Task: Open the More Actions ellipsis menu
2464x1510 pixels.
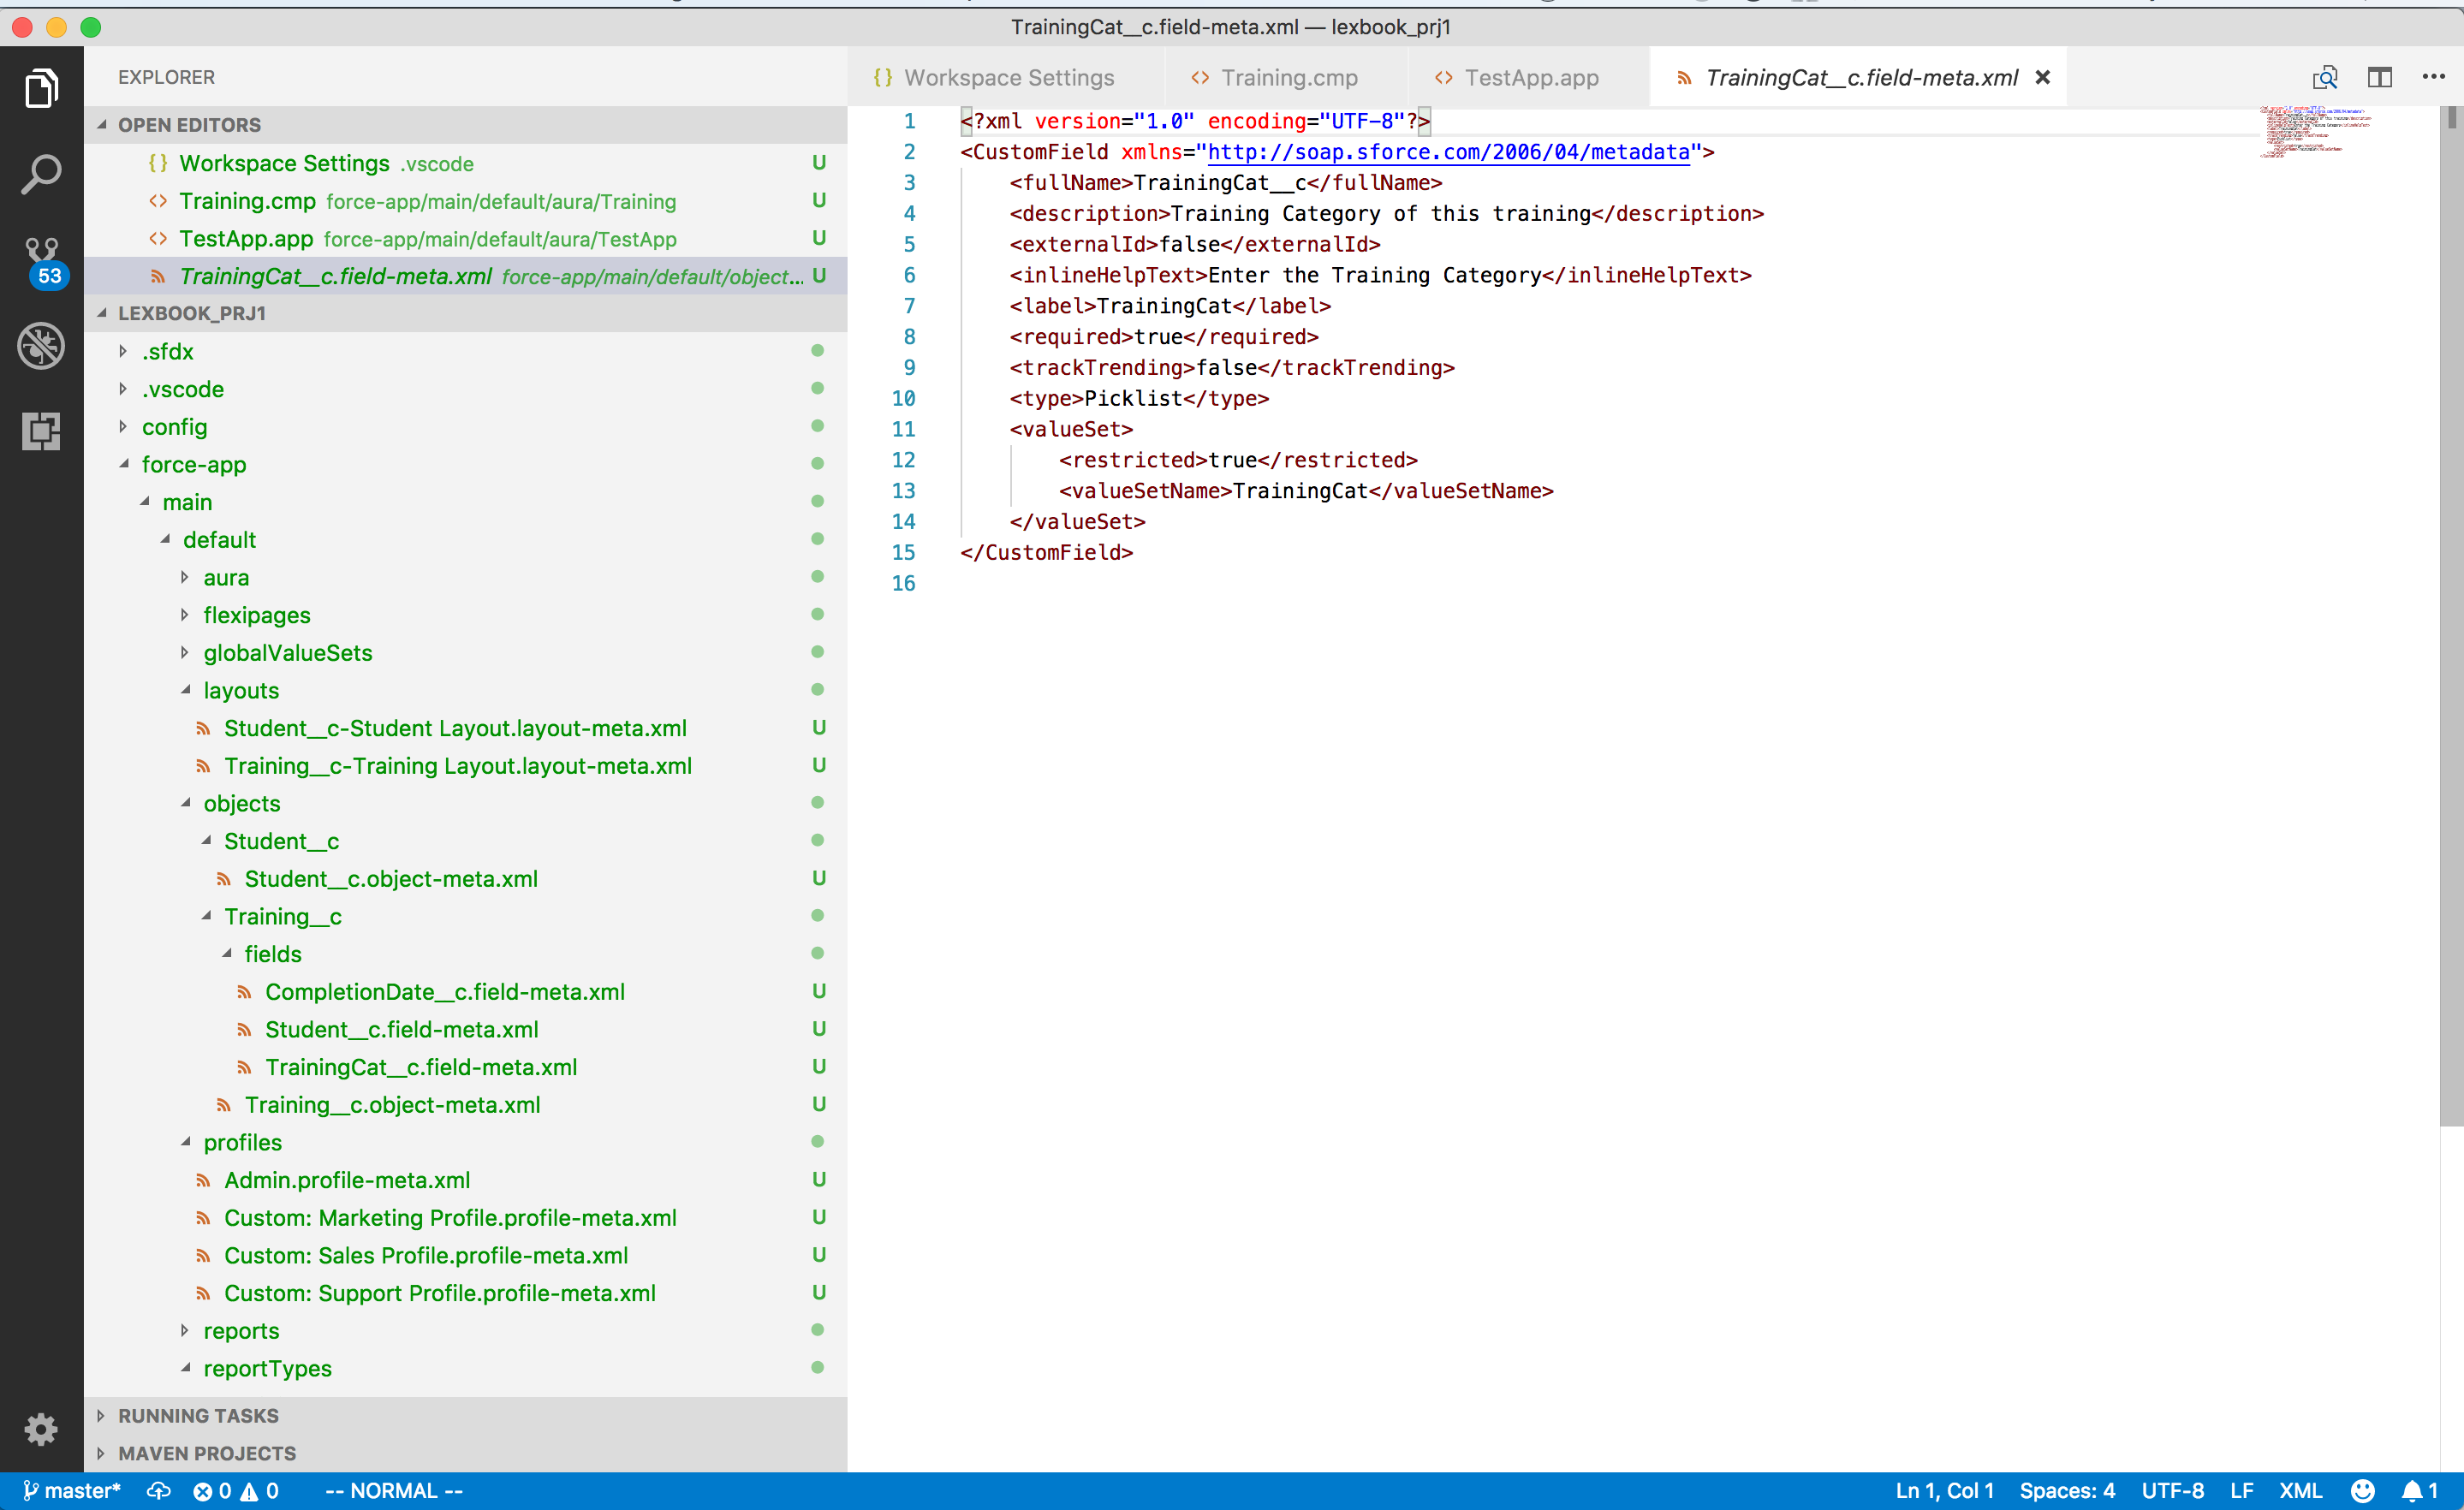Action: (x=2433, y=77)
